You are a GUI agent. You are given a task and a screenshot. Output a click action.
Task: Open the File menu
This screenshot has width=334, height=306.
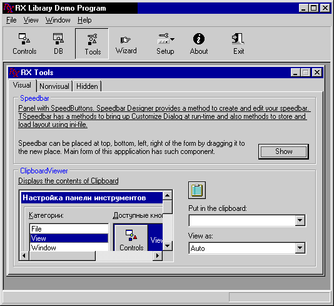point(11,20)
